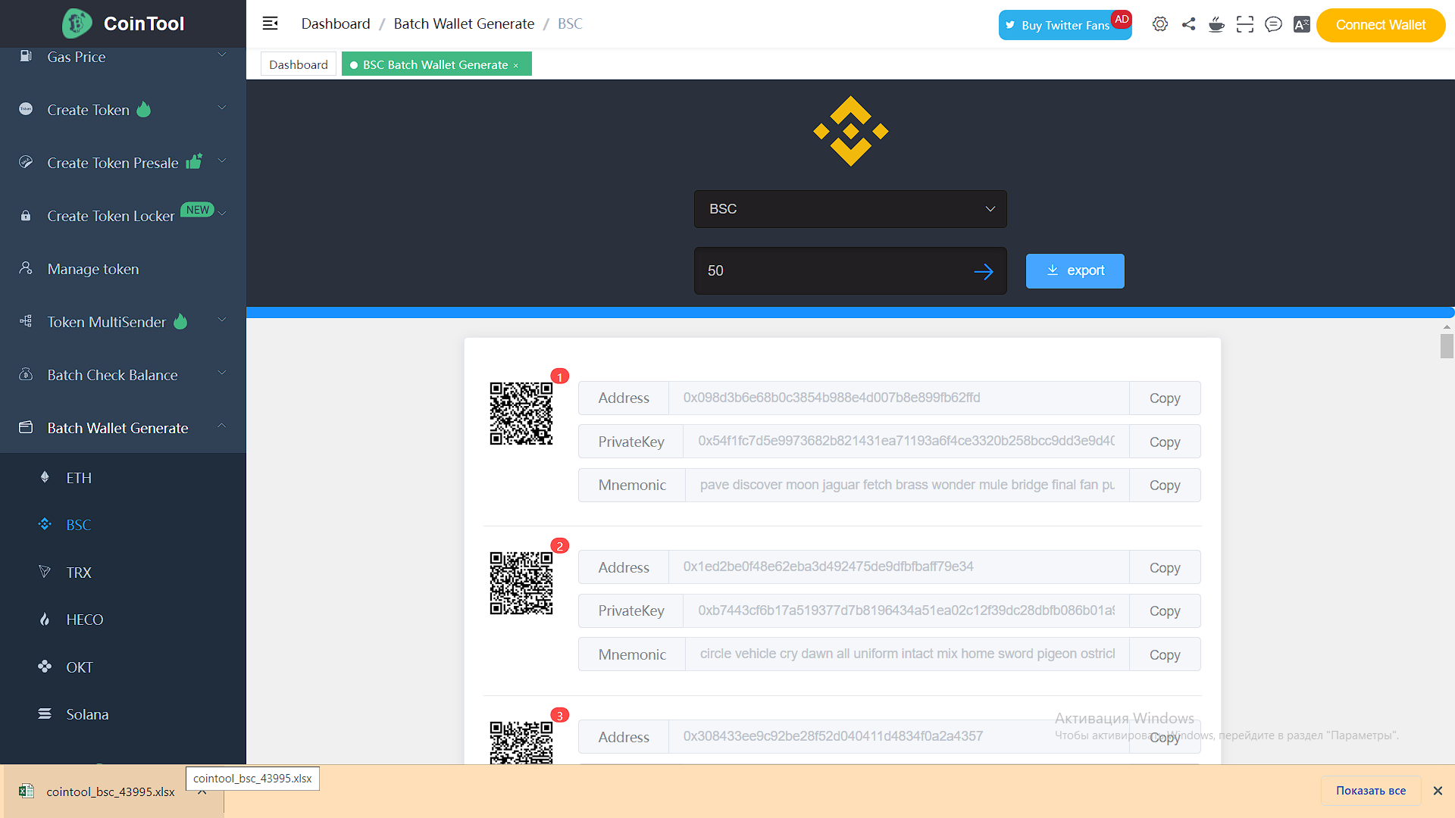Select BSC in the sidebar
The image size is (1455, 818).
click(78, 525)
